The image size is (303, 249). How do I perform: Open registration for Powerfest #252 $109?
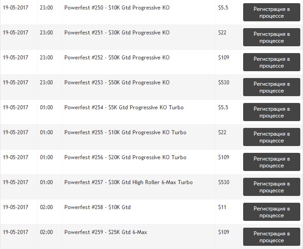(272, 62)
